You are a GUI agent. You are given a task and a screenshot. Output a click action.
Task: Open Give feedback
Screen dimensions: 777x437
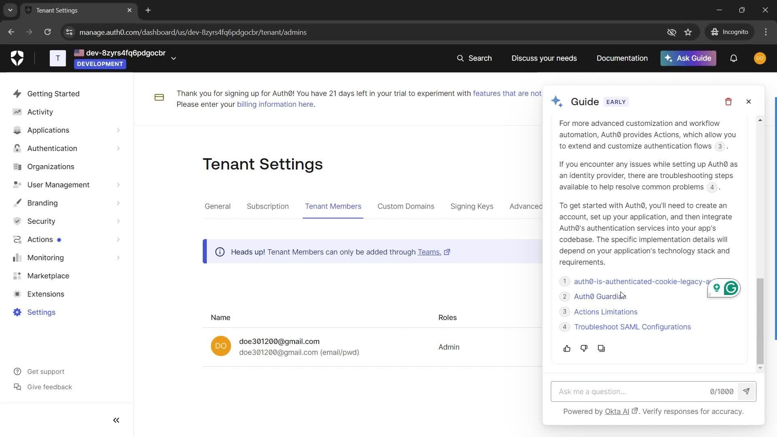[49, 387]
